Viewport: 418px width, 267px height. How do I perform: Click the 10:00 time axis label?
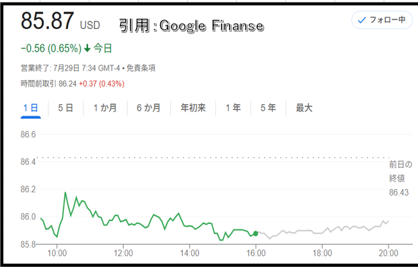click(57, 253)
